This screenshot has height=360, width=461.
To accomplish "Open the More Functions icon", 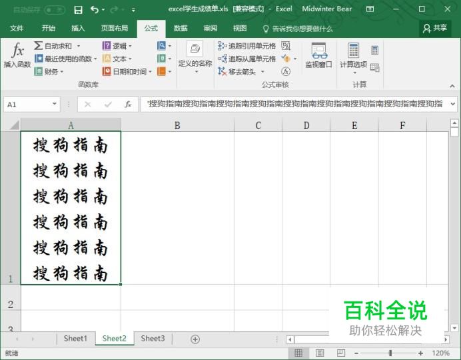I will (161, 71).
